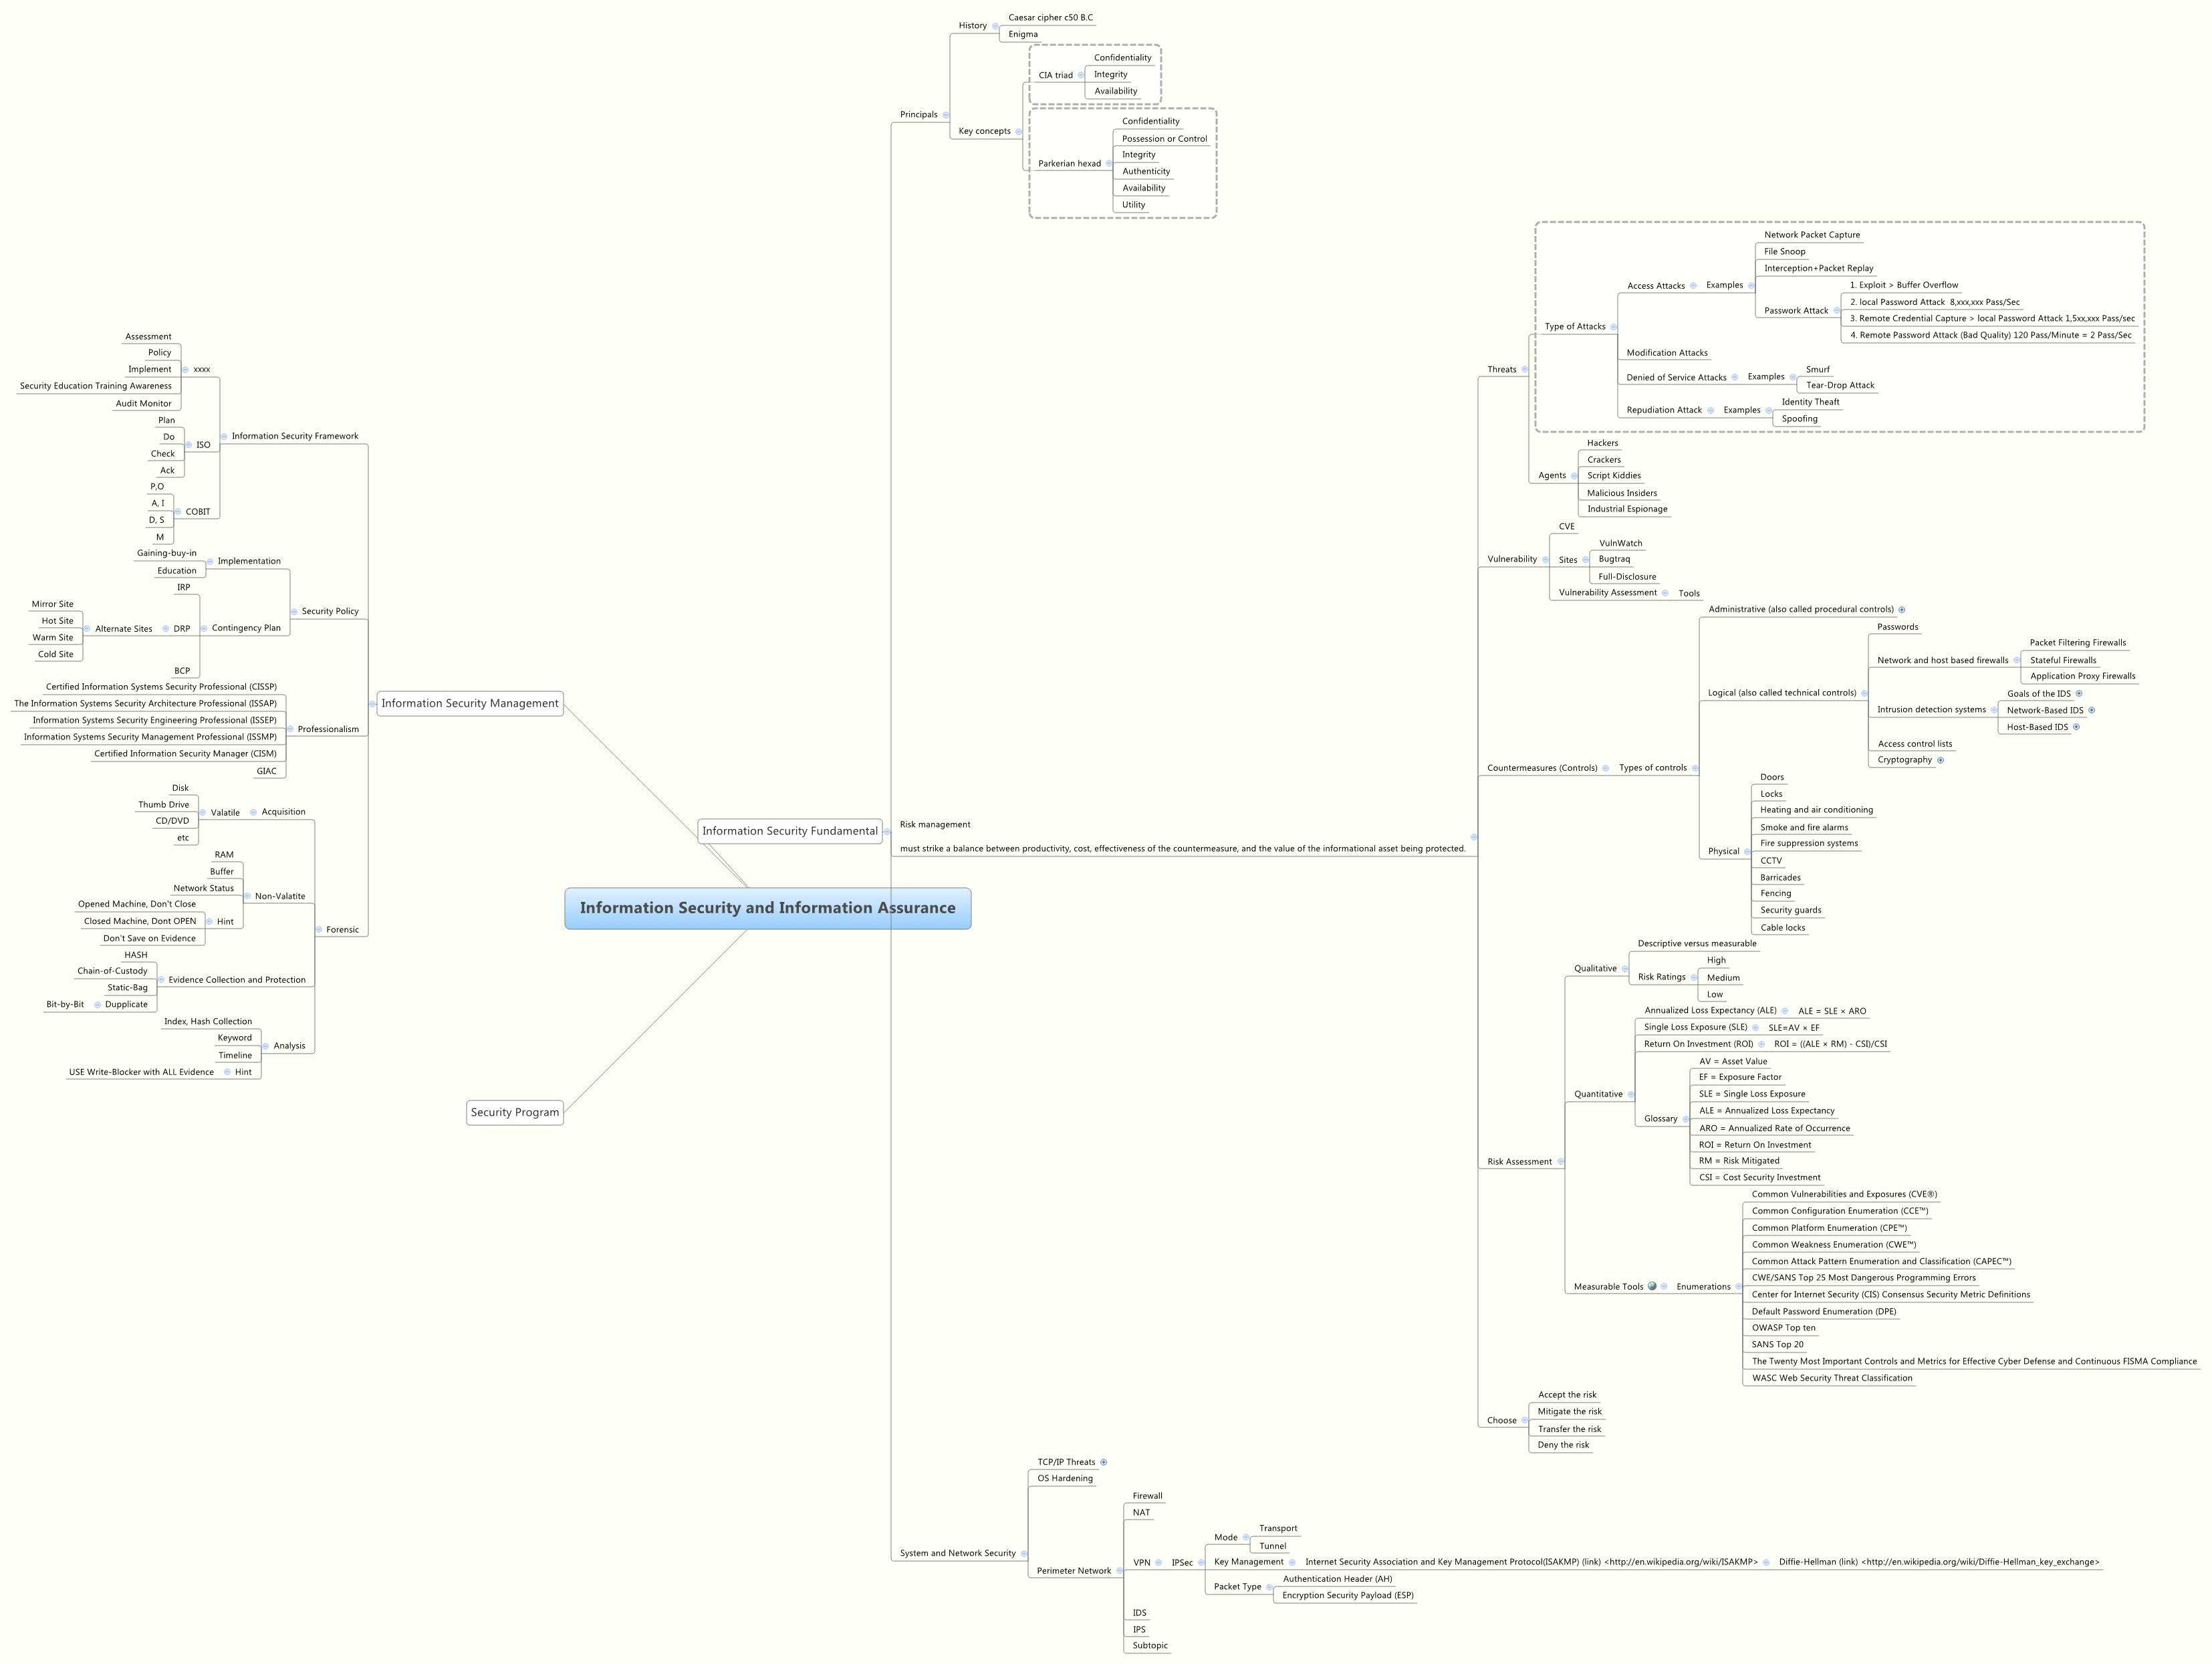The image size is (2212, 1664).
Task: Select the central Information Security and Information Assurance topic
Action: 767,908
